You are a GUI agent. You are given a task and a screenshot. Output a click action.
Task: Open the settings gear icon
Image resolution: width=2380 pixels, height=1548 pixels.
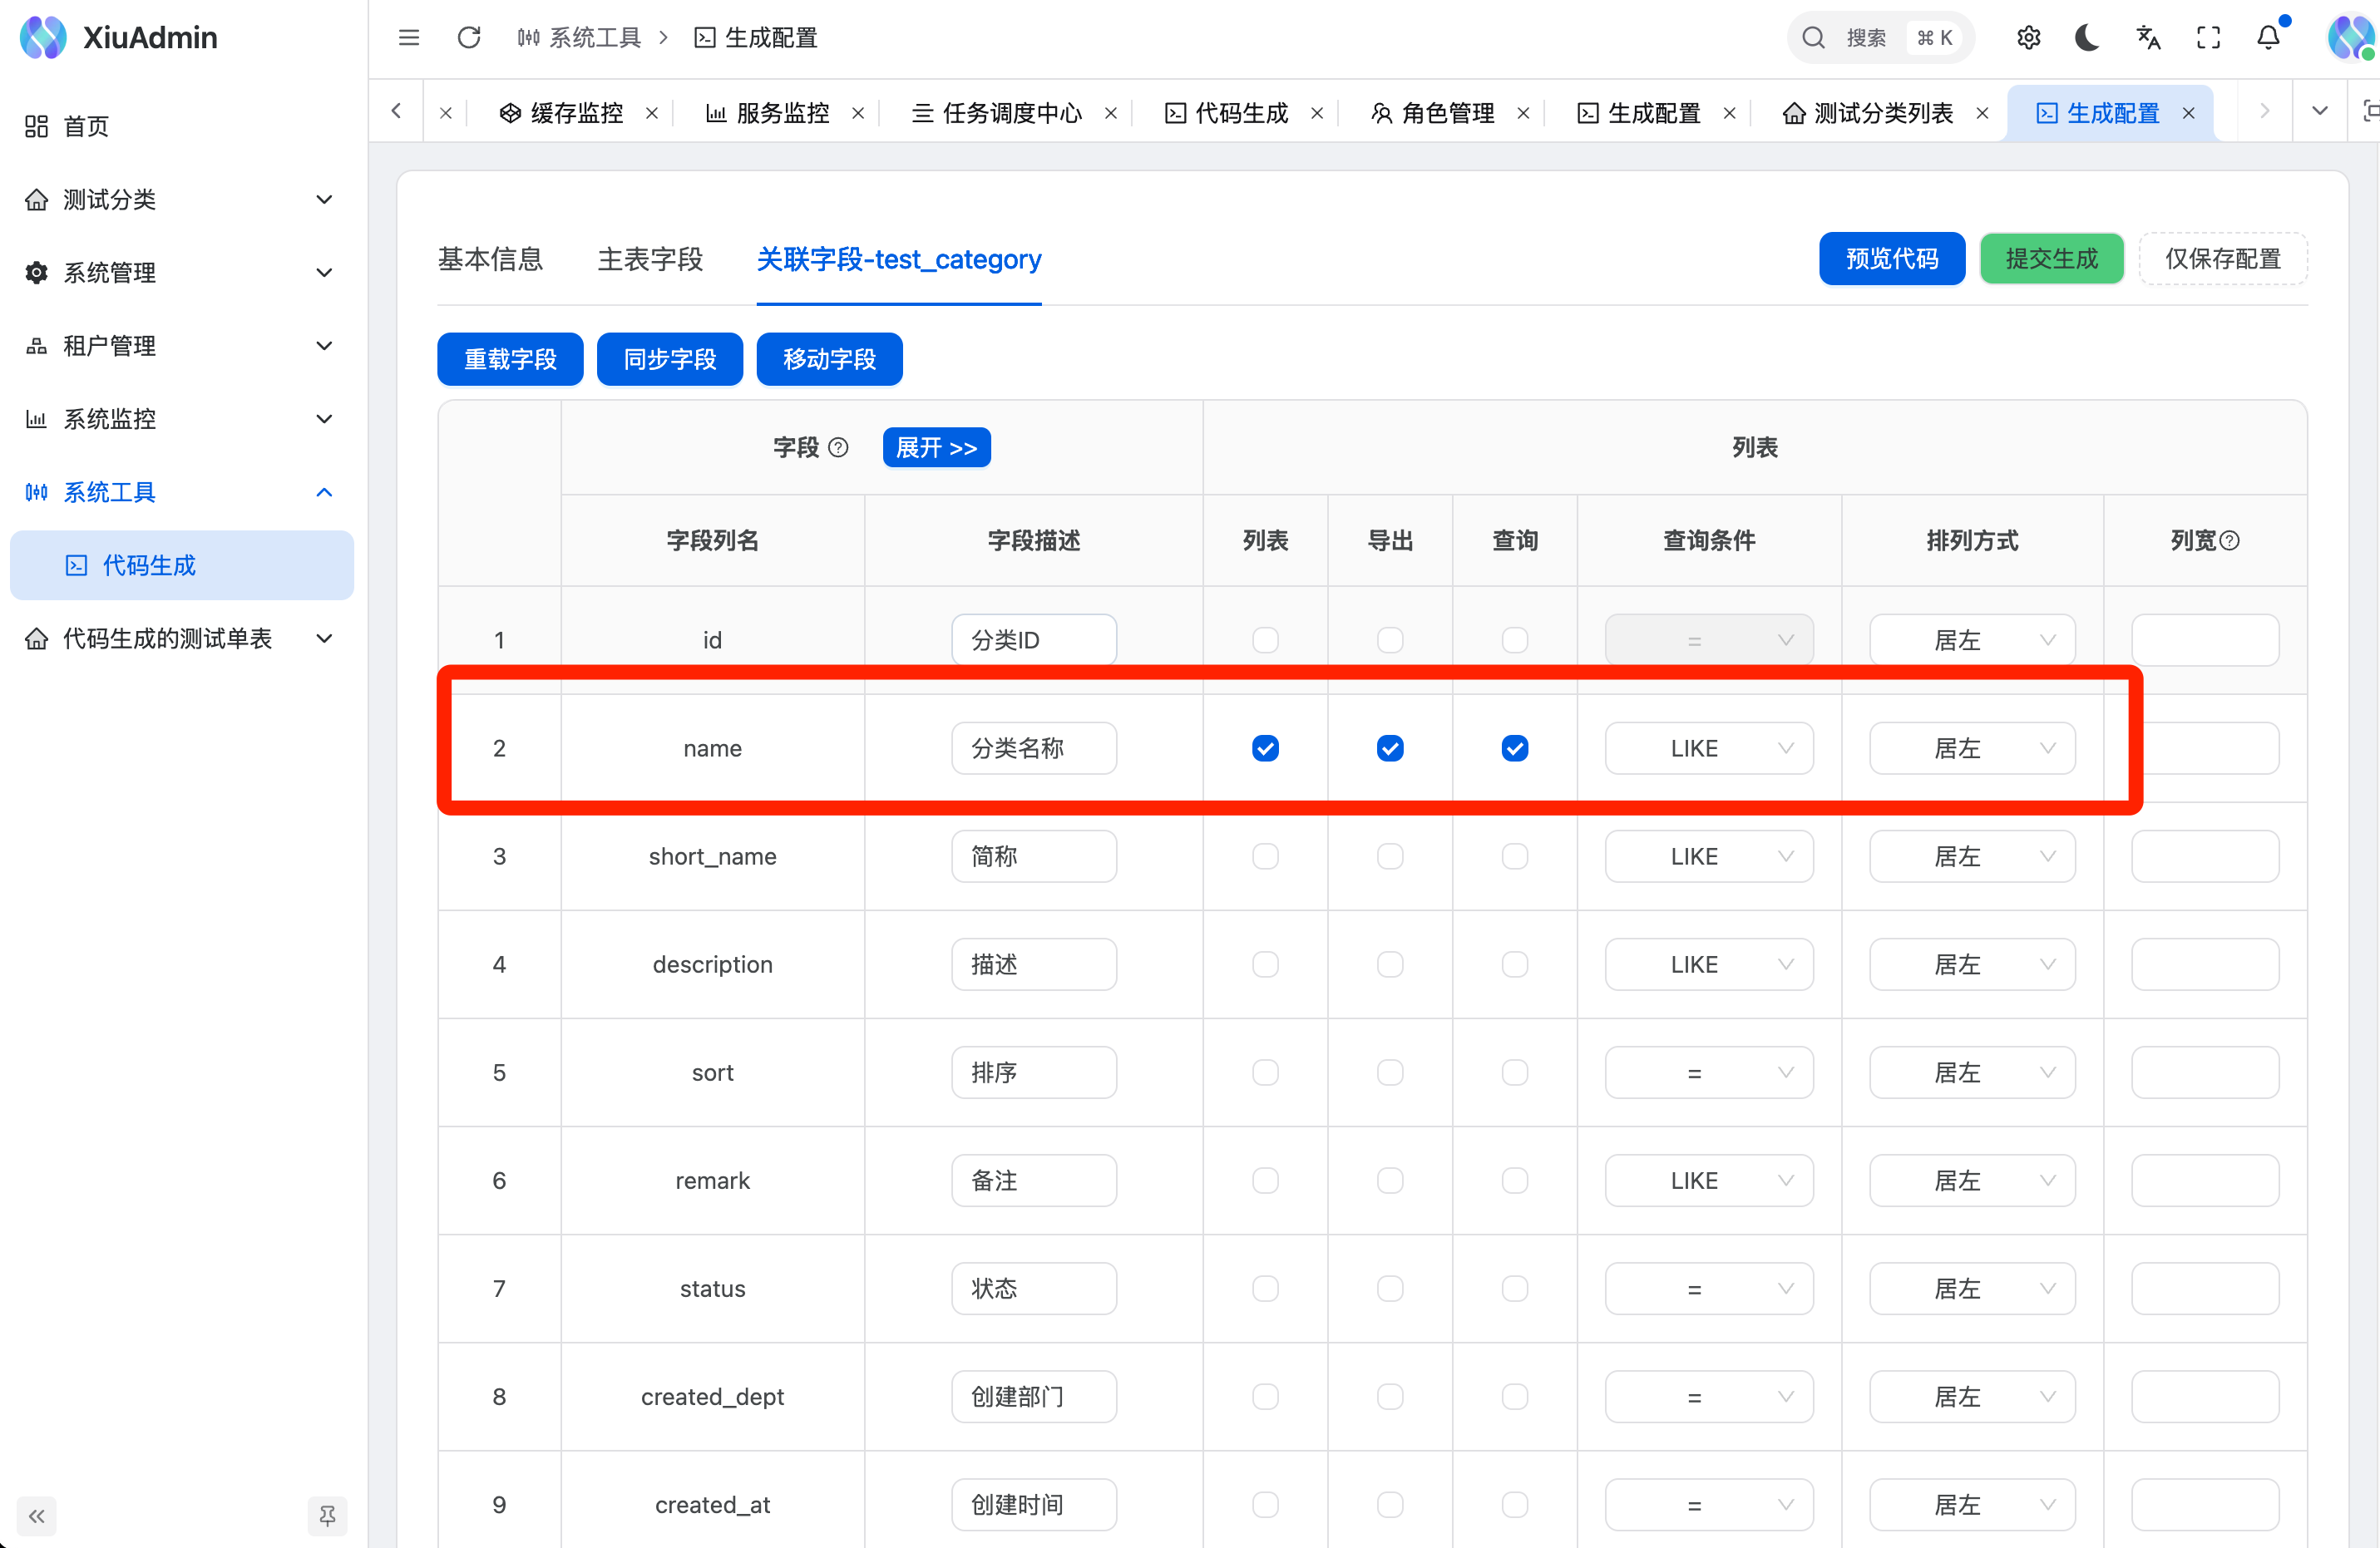(x=2028, y=38)
